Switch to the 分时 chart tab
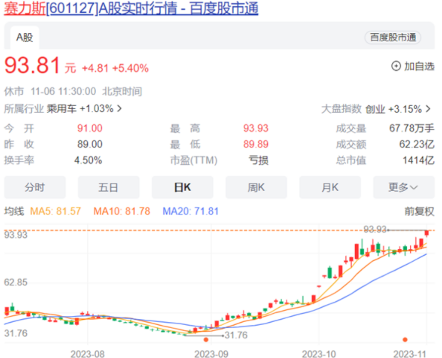The height and width of the screenshot is (358, 442). (35, 187)
